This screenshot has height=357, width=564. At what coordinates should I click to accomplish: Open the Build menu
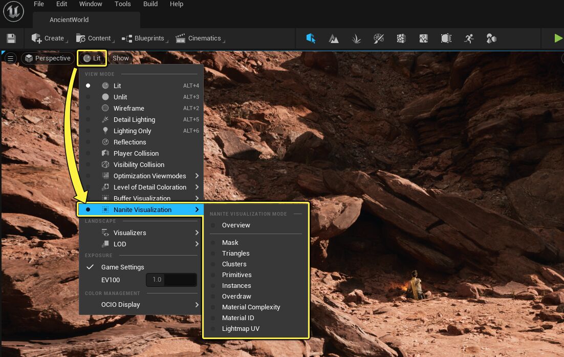[150, 4]
